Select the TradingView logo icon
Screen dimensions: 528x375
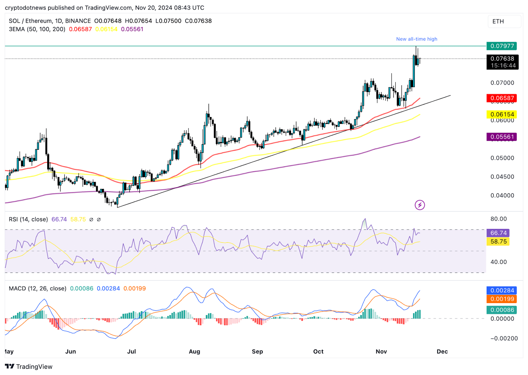pos(10,366)
